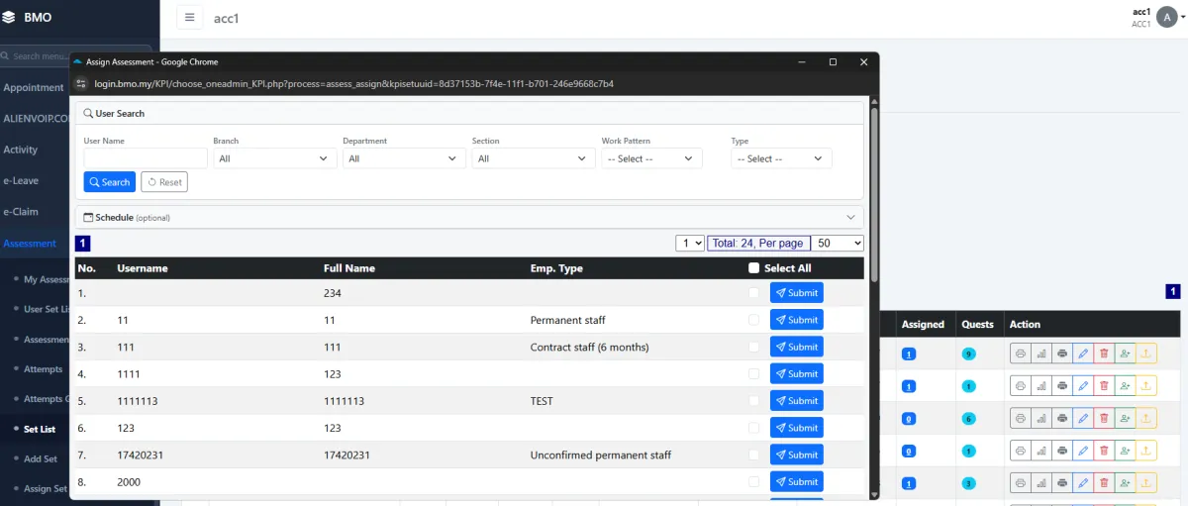Check the Select All checkbox
1188x506 pixels.
pos(754,267)
